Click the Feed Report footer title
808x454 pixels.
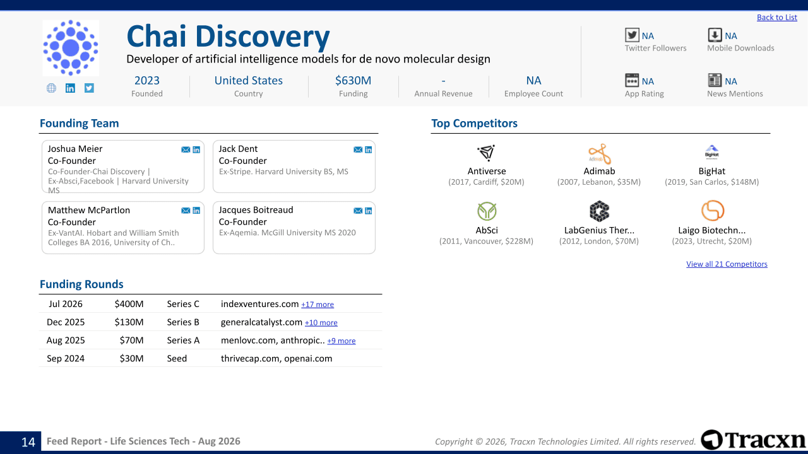click(x=143, y=441)
